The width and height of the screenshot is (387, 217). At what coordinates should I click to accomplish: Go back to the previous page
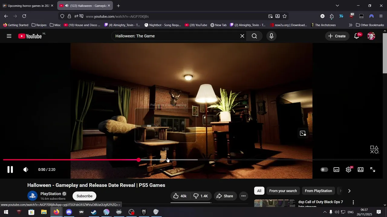coord(6,16)
